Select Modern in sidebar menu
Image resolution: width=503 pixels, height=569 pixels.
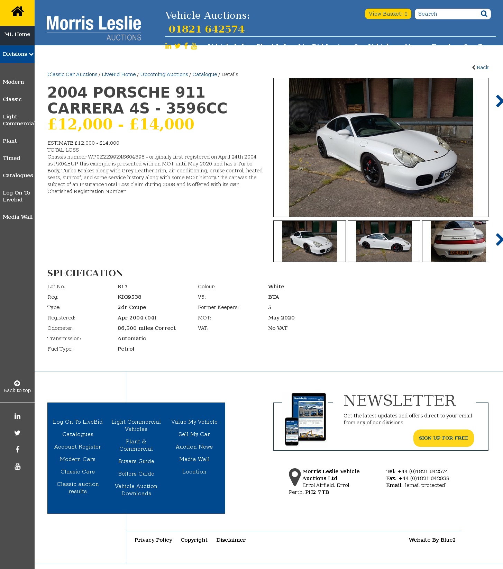pyautogui.click(x=13, y=82)
